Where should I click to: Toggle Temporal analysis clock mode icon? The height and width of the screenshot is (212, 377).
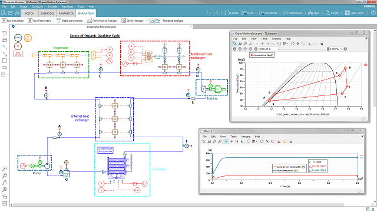click(x=152, y=21)
